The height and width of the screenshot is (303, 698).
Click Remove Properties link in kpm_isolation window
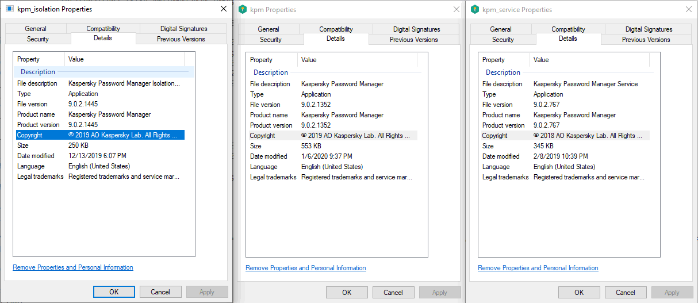73,267
